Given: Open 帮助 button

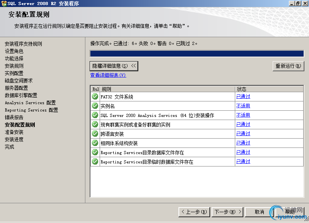Looking at the screenshot, I should pyautogui.click(x=290, y=212).
